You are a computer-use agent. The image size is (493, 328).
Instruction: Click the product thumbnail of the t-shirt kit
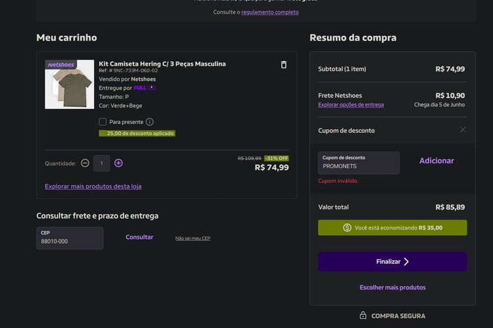[70, 85]
